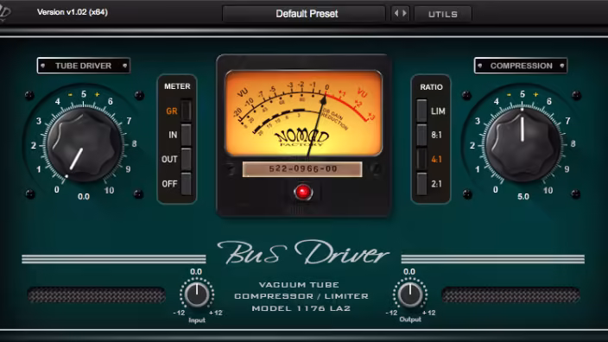Image resolution: width=608 pixels, height=342 pixels.
Task: Open the Default Preset selector
Action: pyautogui.click(x=304, y=14)
